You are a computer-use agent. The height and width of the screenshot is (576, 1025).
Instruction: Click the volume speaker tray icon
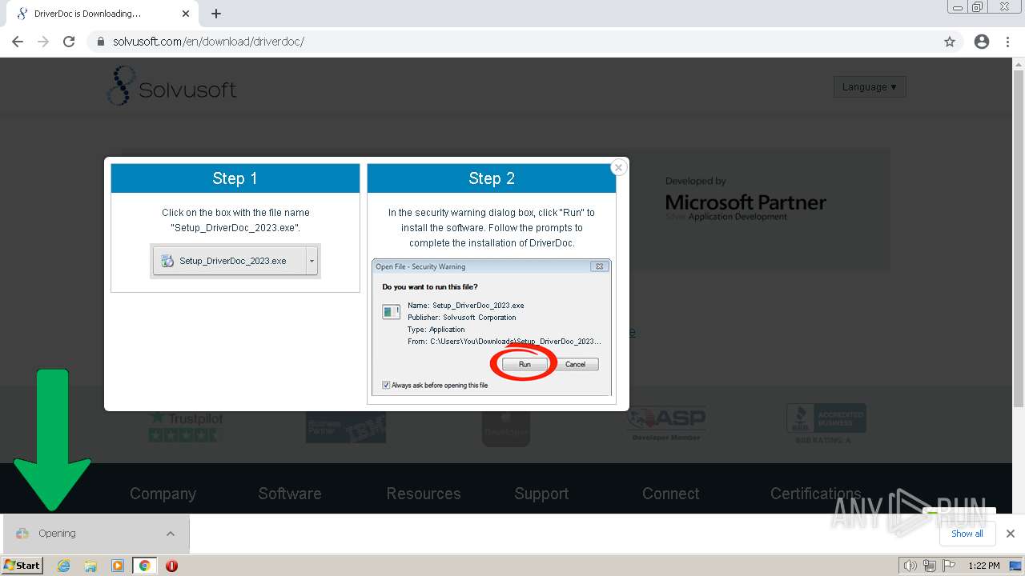[x=910, y=566]
